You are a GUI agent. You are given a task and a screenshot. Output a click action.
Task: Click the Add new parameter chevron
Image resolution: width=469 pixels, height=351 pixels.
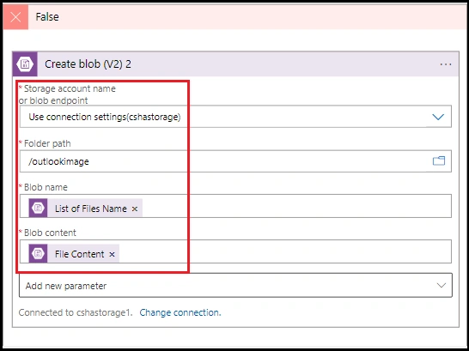click(x=442, y=286)
